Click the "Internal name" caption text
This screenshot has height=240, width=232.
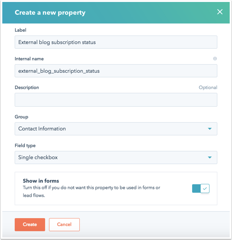pos(29,59)
